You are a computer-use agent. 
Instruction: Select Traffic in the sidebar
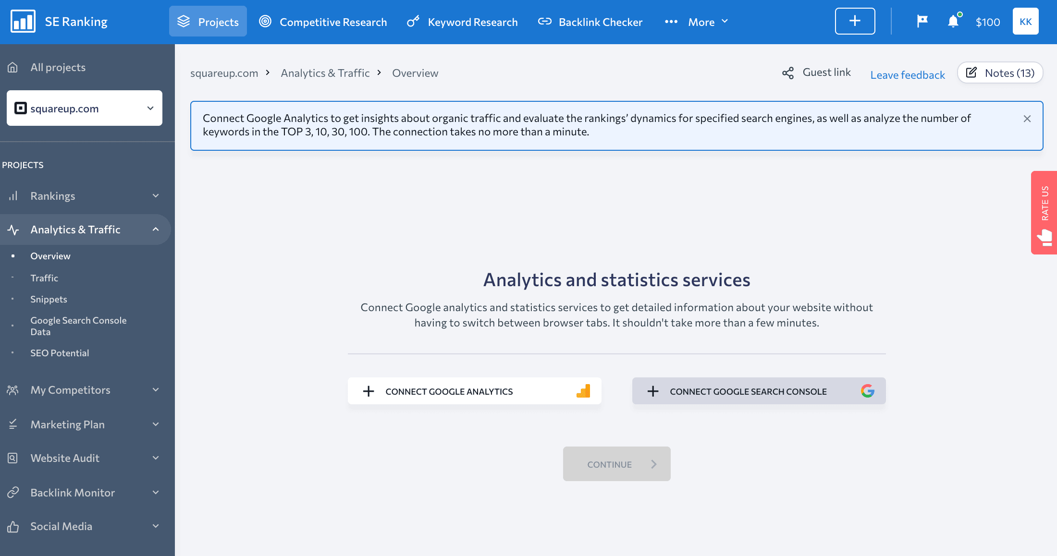click(44, 278)
